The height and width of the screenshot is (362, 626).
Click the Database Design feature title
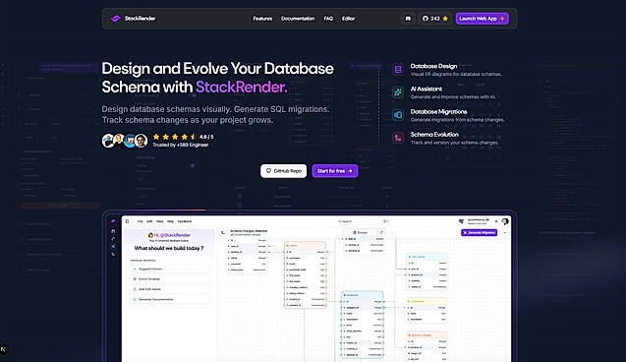click(433, 66)
